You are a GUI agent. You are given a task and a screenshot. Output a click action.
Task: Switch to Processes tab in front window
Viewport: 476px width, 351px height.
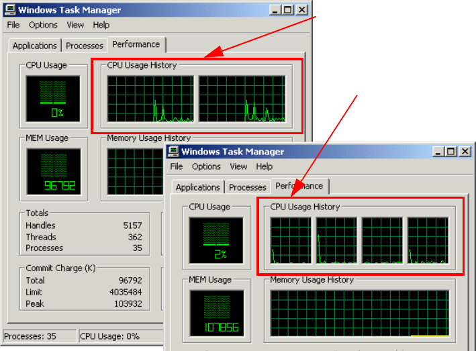coord(248,187)
